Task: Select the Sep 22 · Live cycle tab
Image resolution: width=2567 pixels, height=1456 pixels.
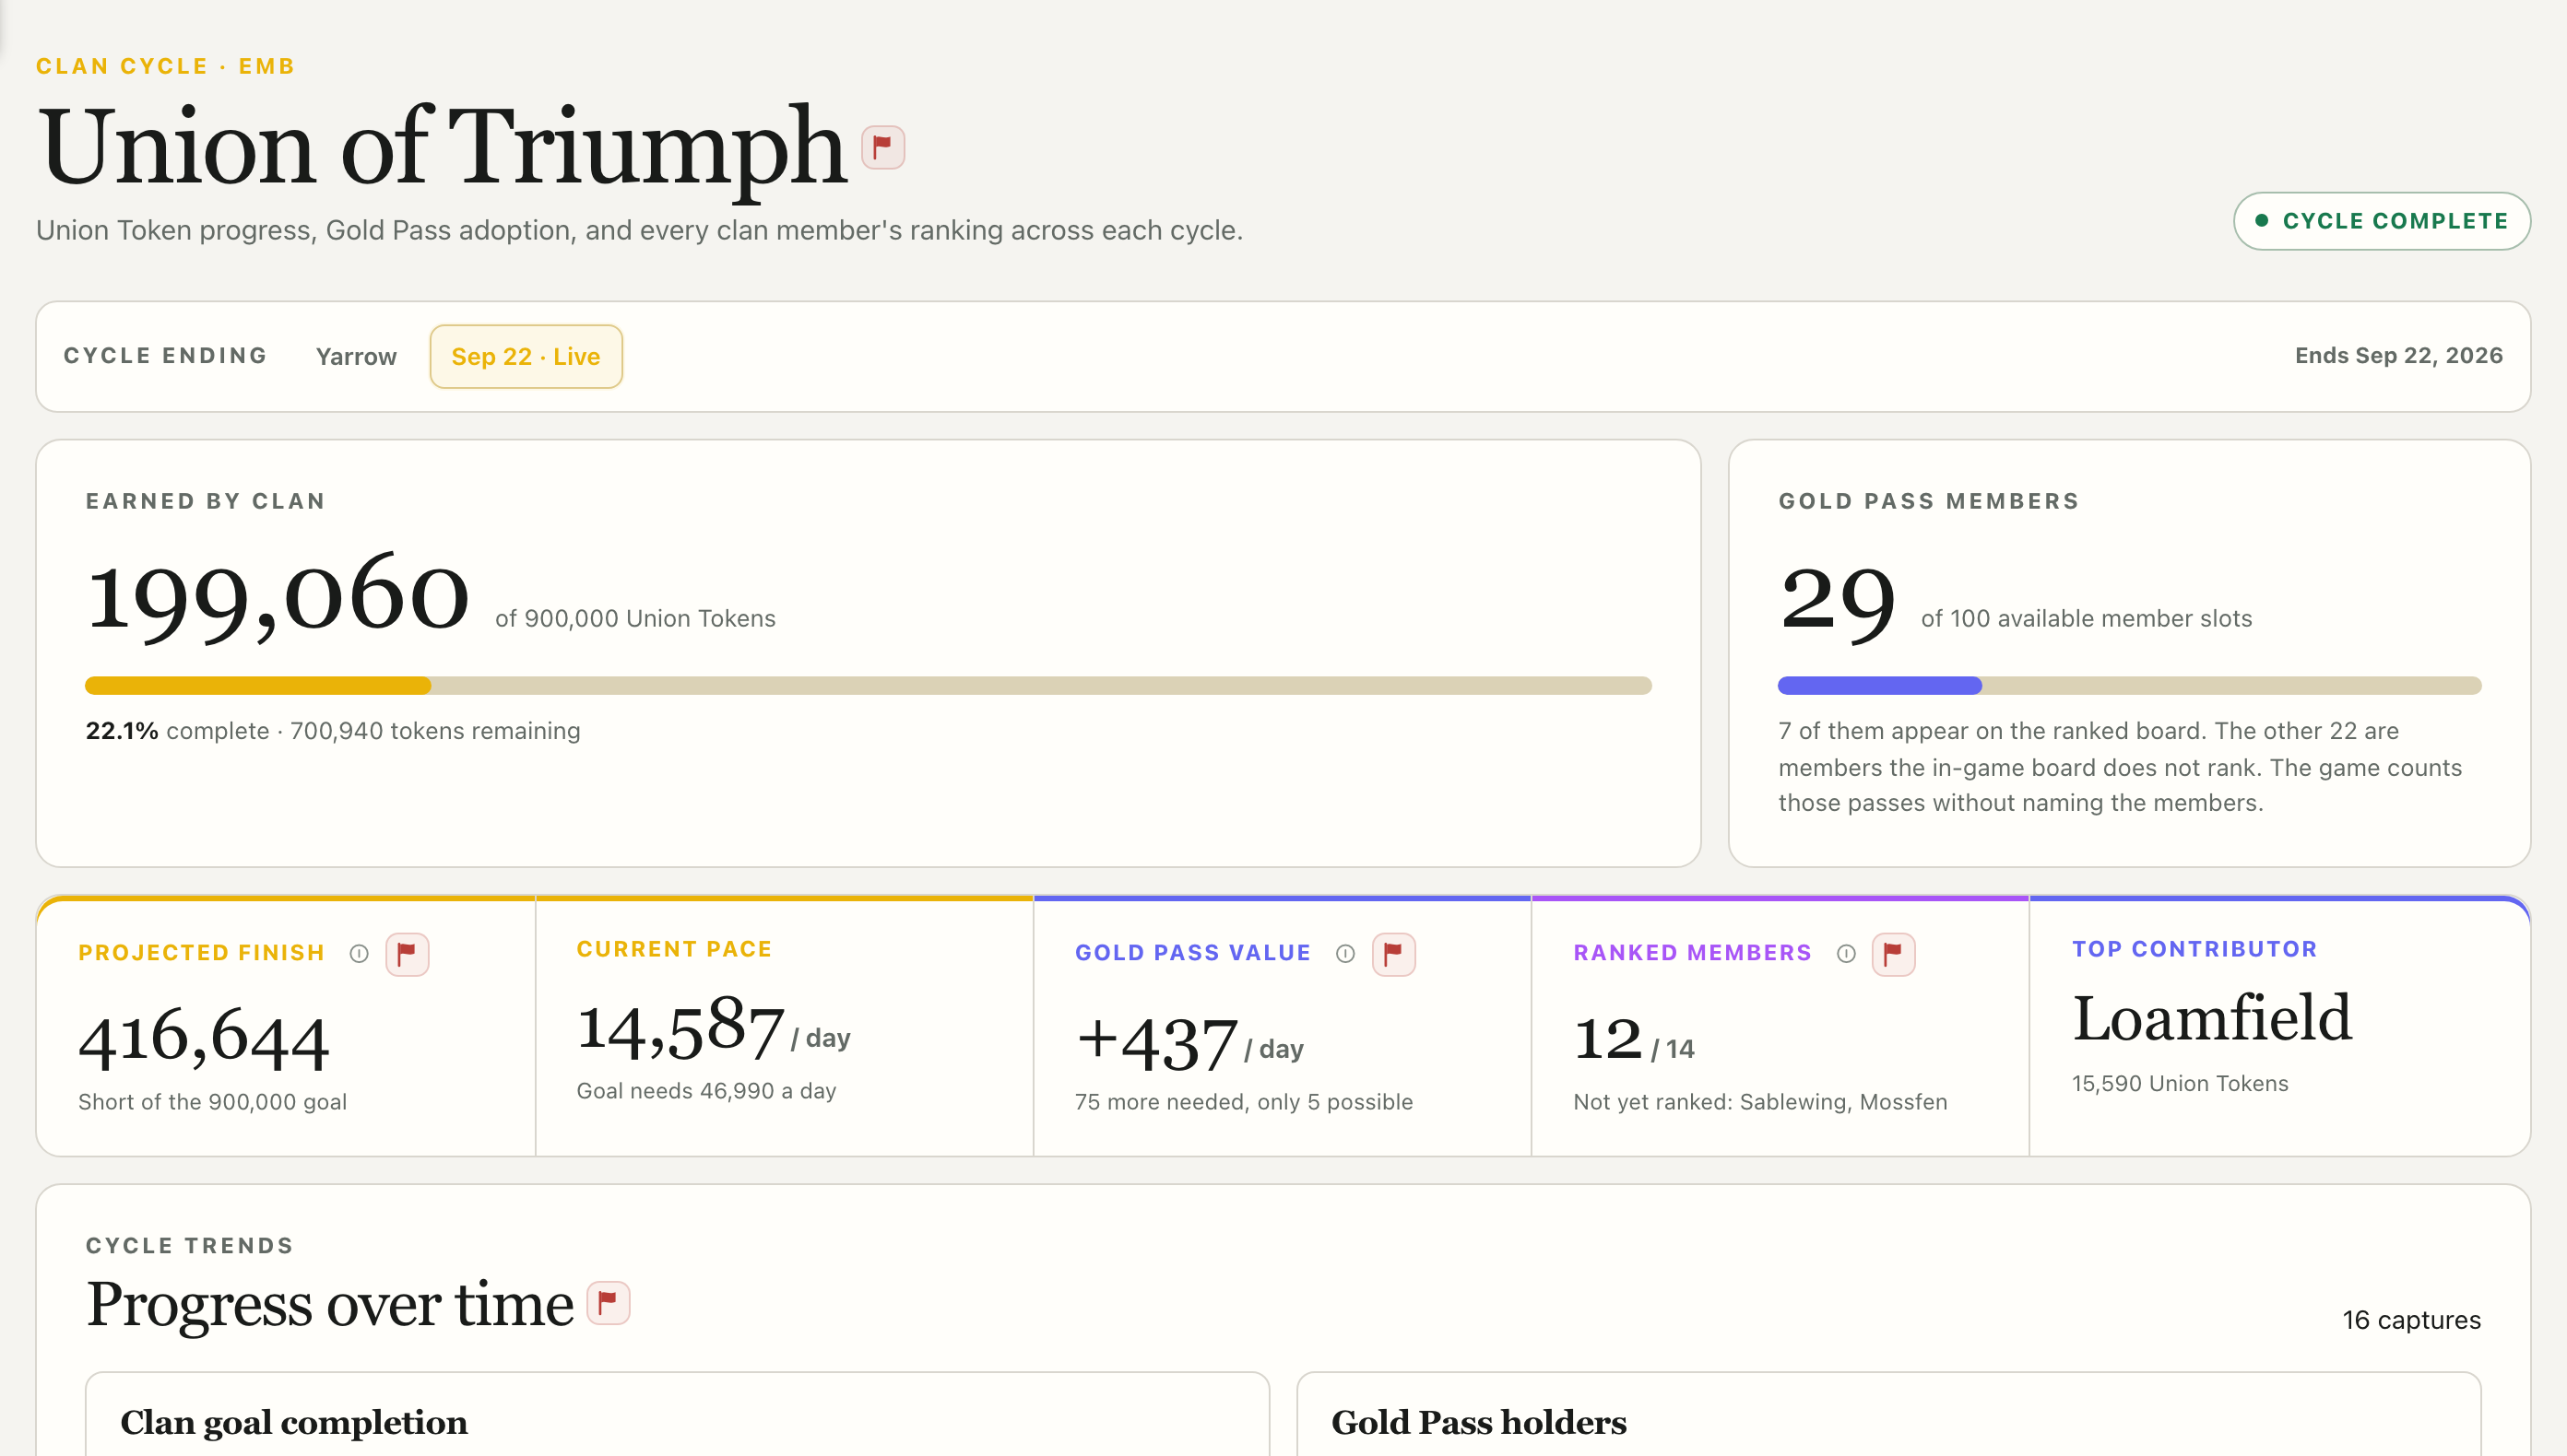Action: 526,357
